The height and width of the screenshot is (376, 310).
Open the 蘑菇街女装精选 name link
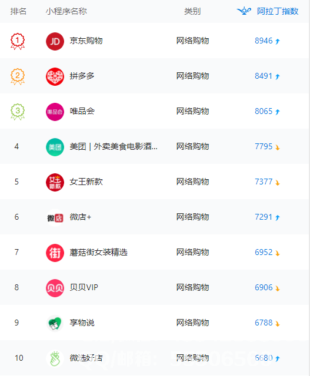point(98,252)
